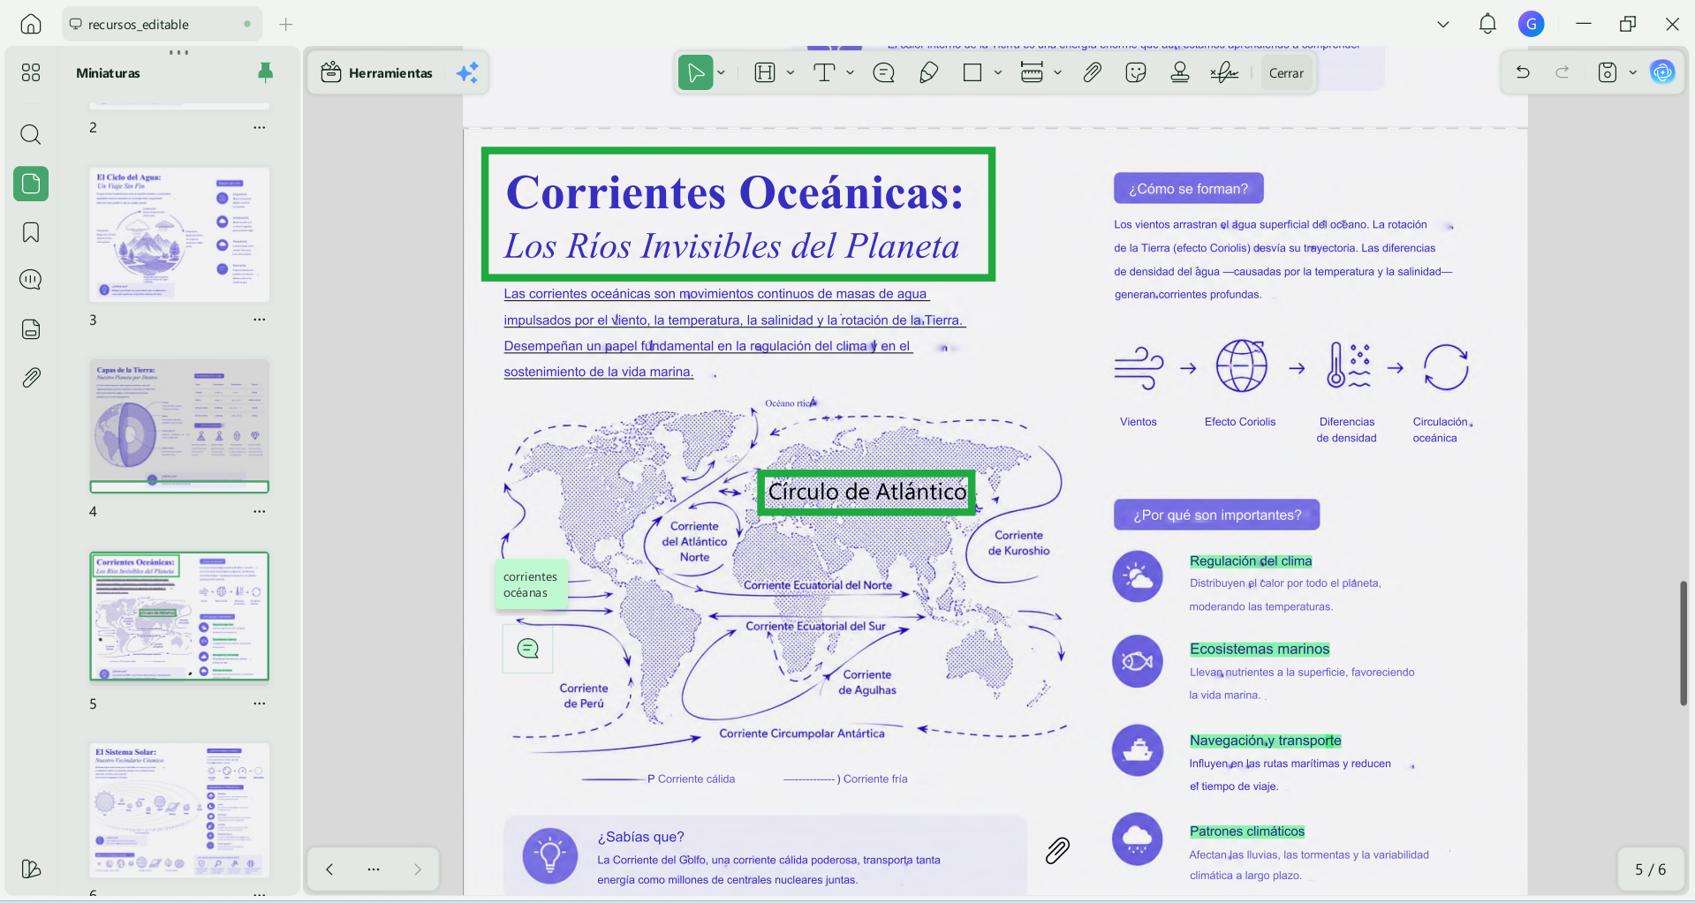This screenshot has height=903, width=1695.
Task: Open the AI sparkle assistant icon
Action: tap(467, 72)
